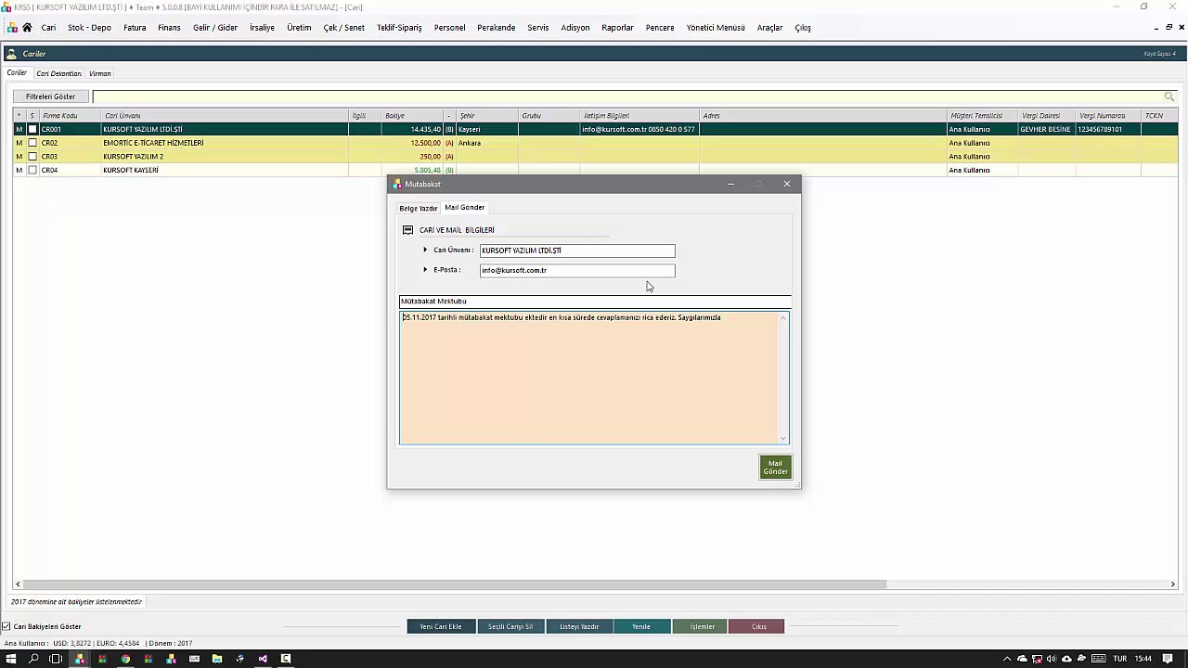Open Visual Studio from the taskbar
This screenshot has width=1188, height=668.
pos(263,659)
